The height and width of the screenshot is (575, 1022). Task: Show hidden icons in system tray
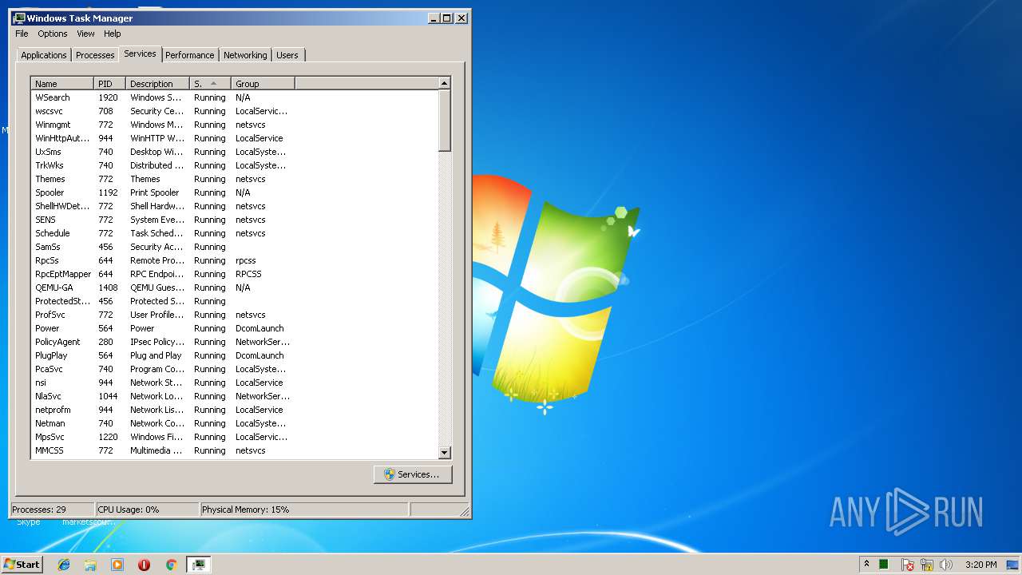(x=866, y=565)
